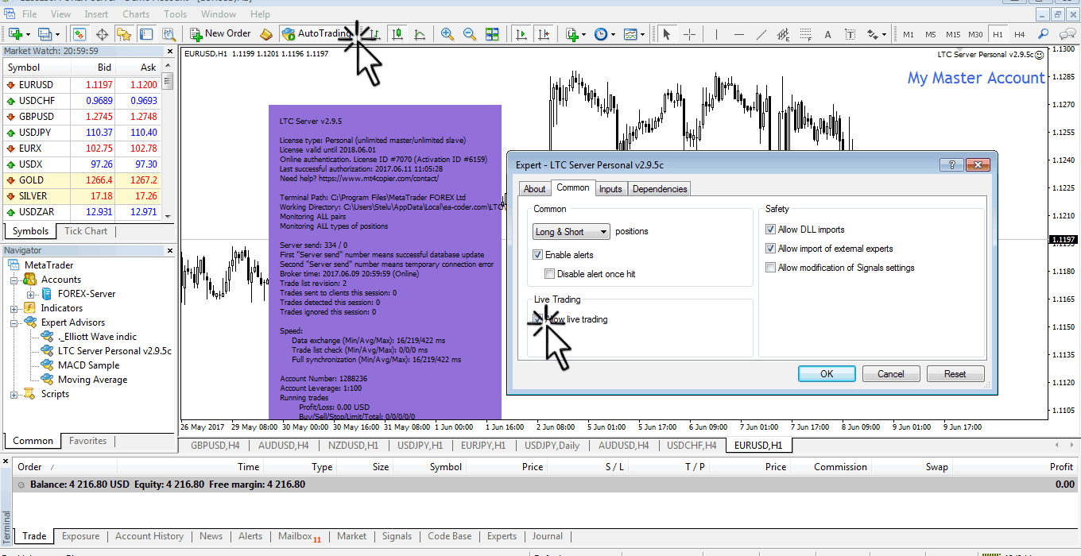Collapse the Expert Advisors node
This screenshot has height=556, width=1081.
click(x=14, y=322)
